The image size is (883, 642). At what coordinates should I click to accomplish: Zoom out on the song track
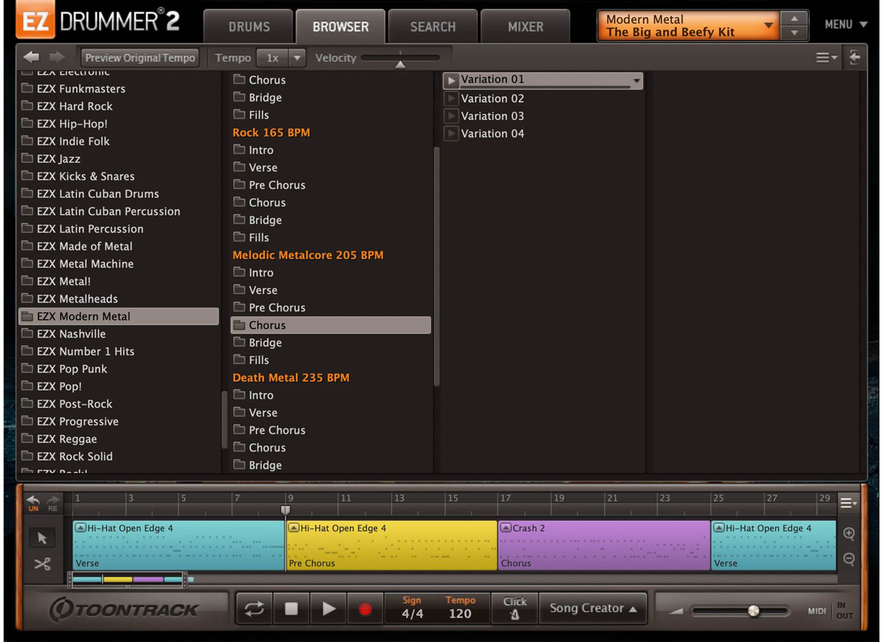849,559
